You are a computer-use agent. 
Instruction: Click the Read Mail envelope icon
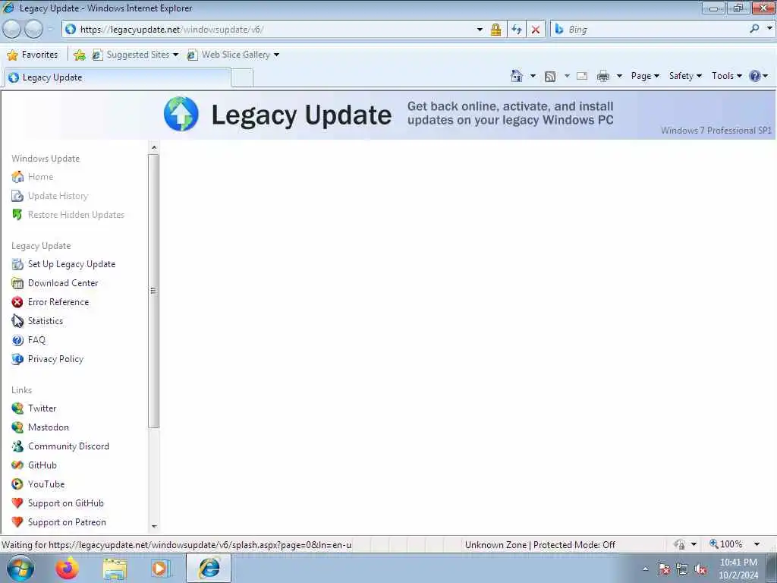[582, 76]
